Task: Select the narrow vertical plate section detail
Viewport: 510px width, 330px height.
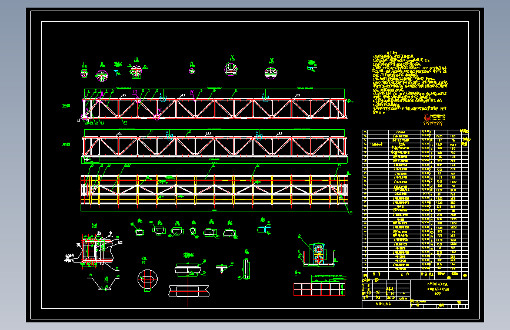Action: pos(246,269)
